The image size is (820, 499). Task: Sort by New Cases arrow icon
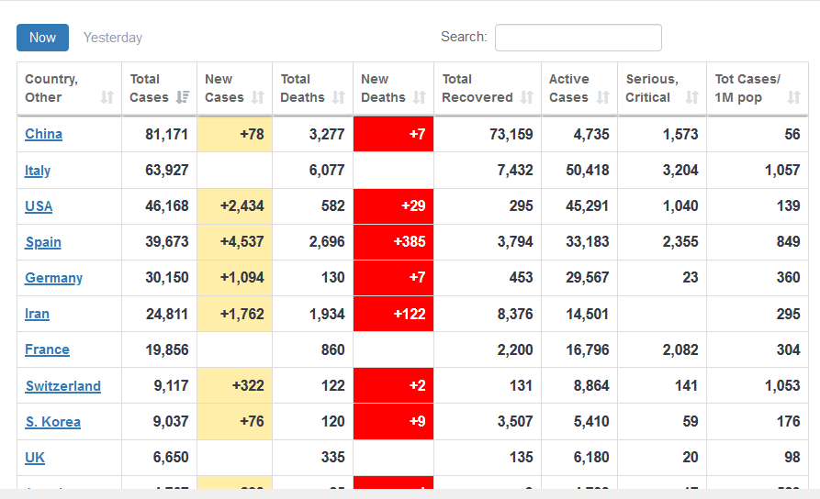pyautogui.click(x=258, y=97)
